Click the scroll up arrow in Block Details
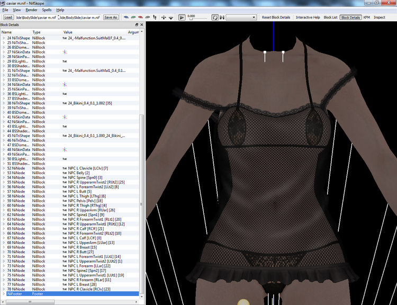 click(141, 32)
